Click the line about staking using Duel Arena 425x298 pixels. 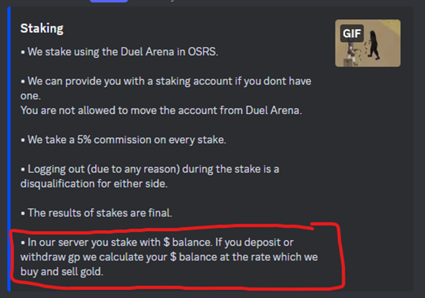[x=119, y=52]
